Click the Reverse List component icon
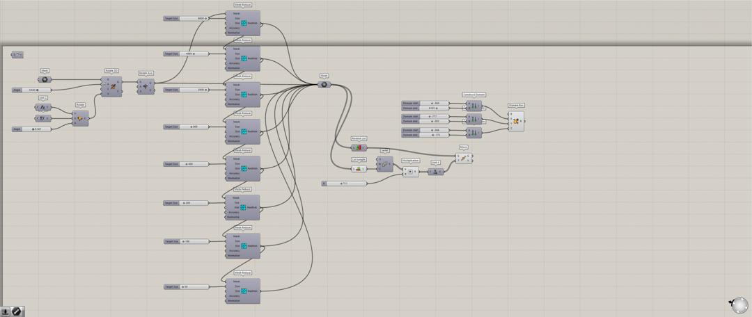 pos(359,147)
